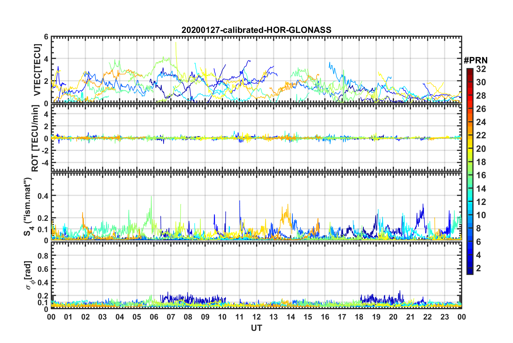513x343 pixels.
Task: Click the green middle of PRN colorbar near 16
Action: (x=470, y=175)
